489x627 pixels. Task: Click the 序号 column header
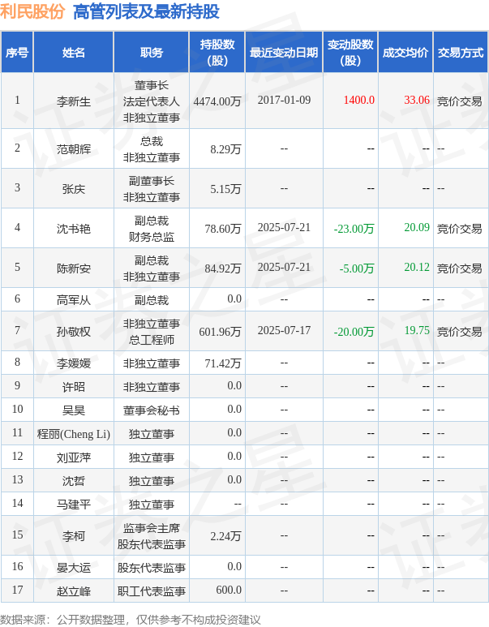coord(17,53)
